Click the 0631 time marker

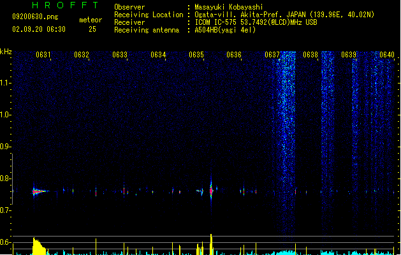click(x=43, y=55)
